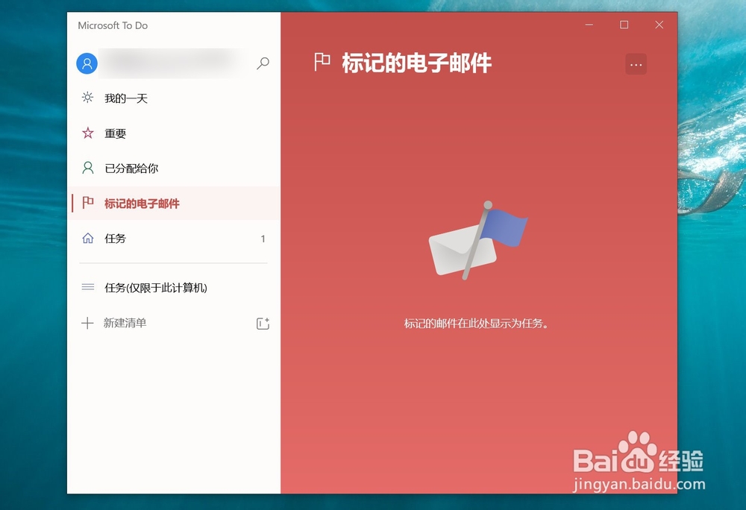Image resolution: width=746 pixels, height=510 pixels.
Task: Click the local-only Tasks list icon
Action: (87, 287)
